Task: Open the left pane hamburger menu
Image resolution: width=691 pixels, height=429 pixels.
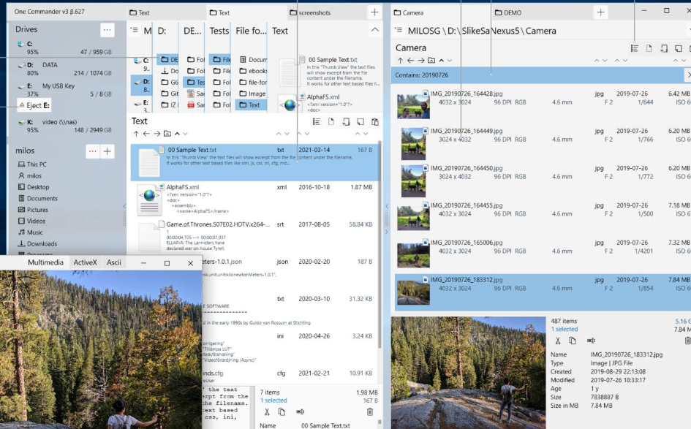Action: [x=135, y=30]
